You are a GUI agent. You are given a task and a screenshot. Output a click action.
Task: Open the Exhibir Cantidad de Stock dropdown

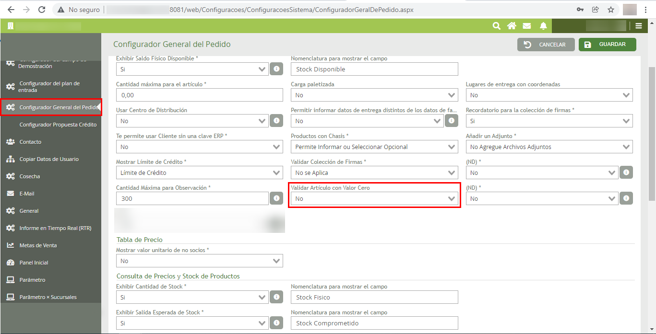click(192, 297)
